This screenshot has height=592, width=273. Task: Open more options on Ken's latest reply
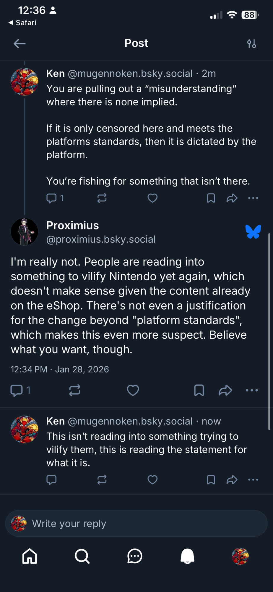(253, 480)
